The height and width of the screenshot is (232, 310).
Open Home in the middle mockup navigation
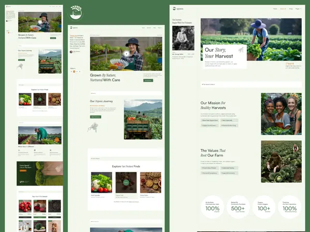(143, 28)
